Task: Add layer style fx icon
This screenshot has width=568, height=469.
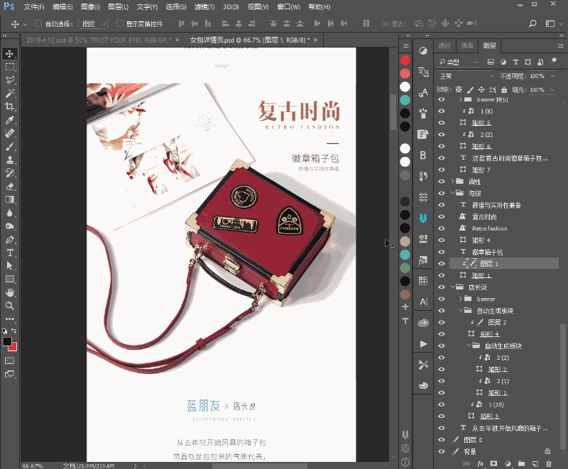Action: click(x=481, y=463)
